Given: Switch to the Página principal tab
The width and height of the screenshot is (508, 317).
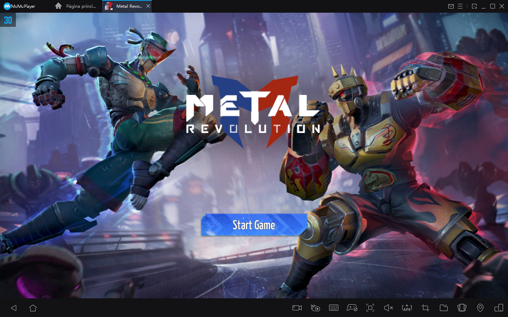Looking at the screenshot, I should (x=76, y=6).
